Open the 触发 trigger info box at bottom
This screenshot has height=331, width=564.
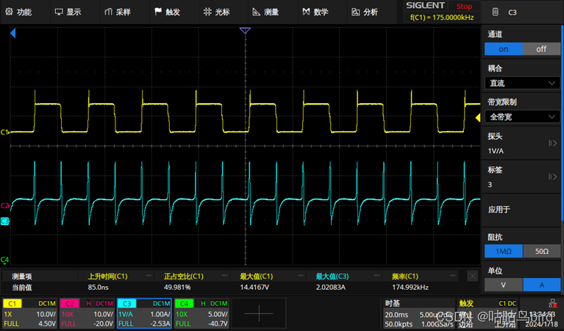click(488, 313)
